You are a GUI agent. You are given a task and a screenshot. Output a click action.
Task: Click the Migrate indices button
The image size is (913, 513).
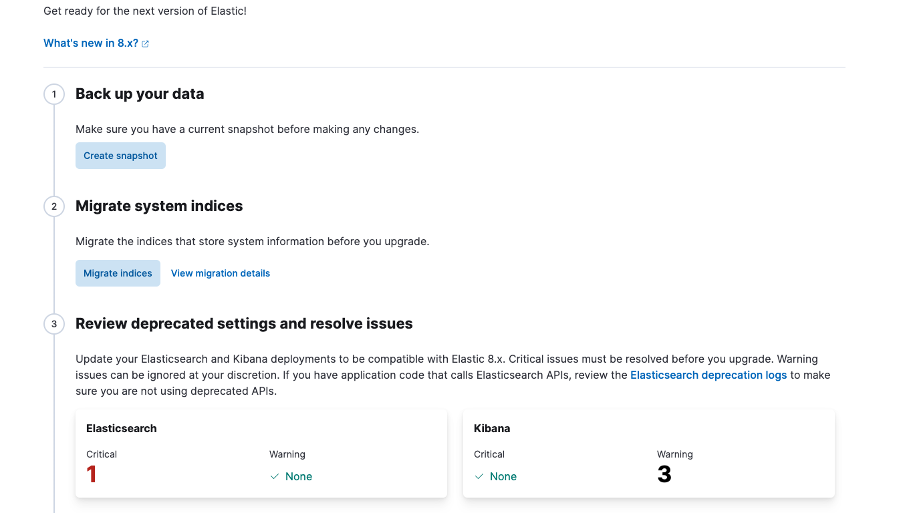[x=118, y=273]
